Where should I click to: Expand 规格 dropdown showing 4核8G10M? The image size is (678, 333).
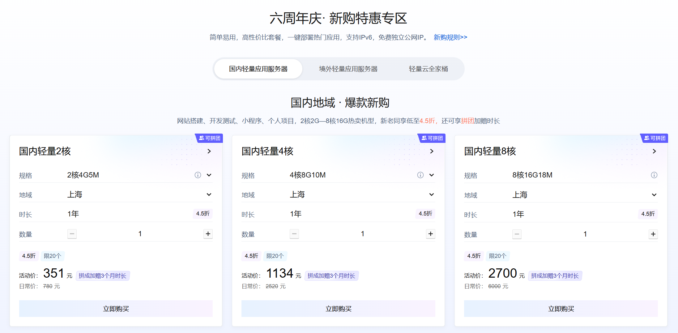point(432,175)
